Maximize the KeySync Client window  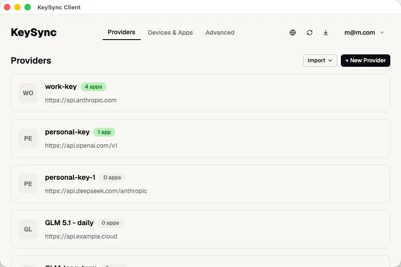28,7
